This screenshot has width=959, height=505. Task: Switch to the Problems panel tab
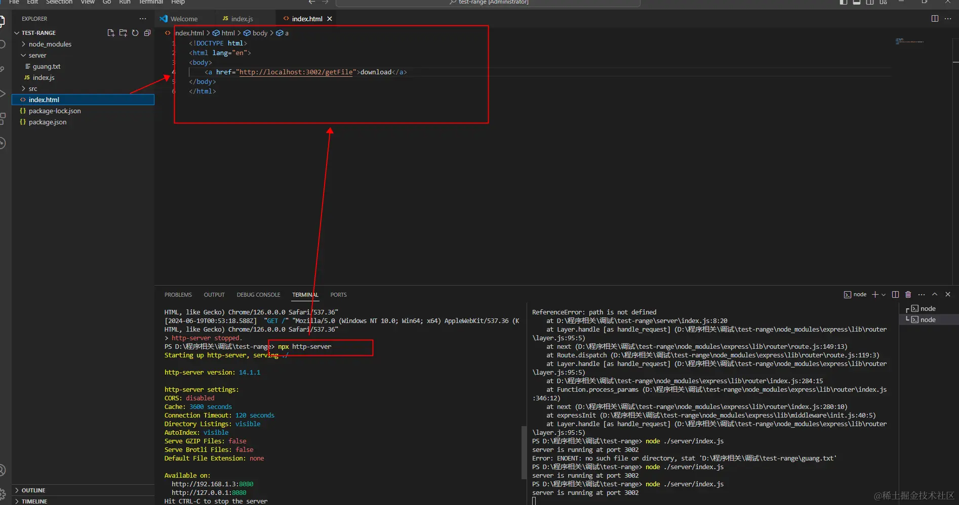[x=178, y=295]
